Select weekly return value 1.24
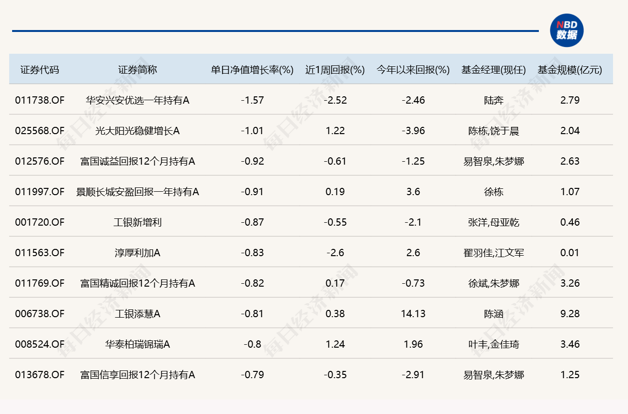 [x=335, y=344]
